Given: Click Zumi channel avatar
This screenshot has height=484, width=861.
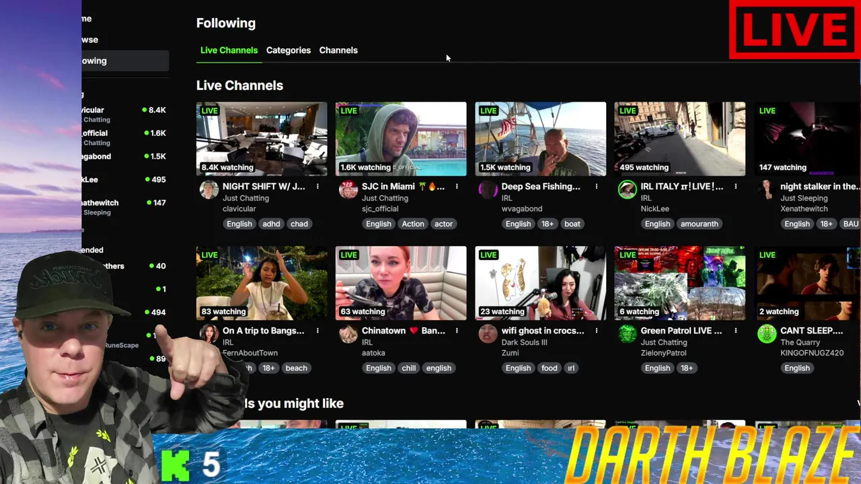Looking at the screenshot, I should point(488,333).
